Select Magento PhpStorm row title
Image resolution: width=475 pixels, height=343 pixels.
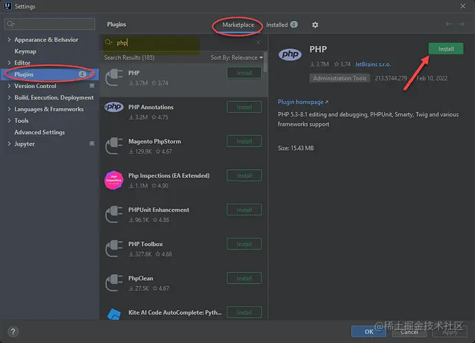coord(154,141)
